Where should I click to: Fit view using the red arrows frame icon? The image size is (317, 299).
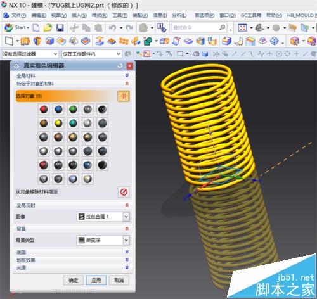pyautogui.click(x=242, y=28)
